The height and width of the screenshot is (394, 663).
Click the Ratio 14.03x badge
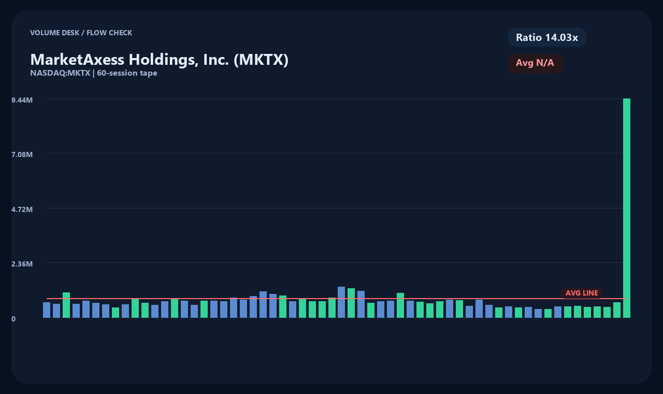coord(547,37)
